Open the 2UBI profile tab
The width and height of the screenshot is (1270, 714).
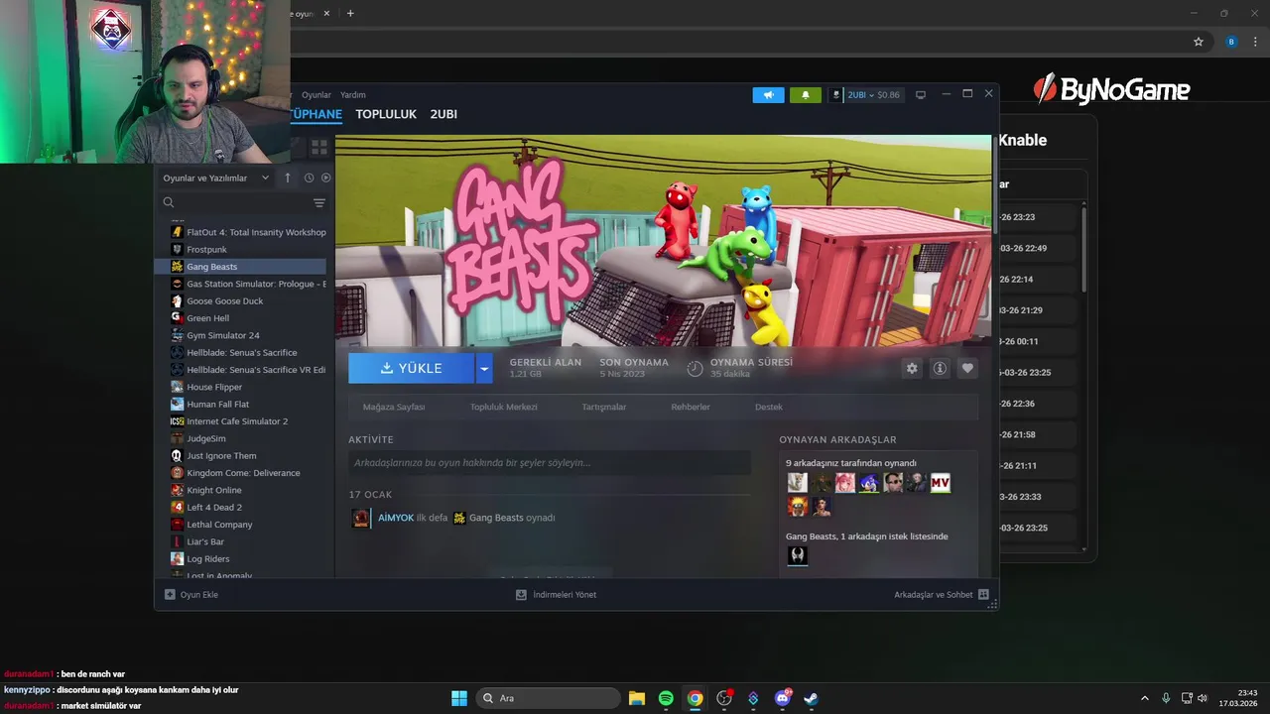[x=444, y=114]
